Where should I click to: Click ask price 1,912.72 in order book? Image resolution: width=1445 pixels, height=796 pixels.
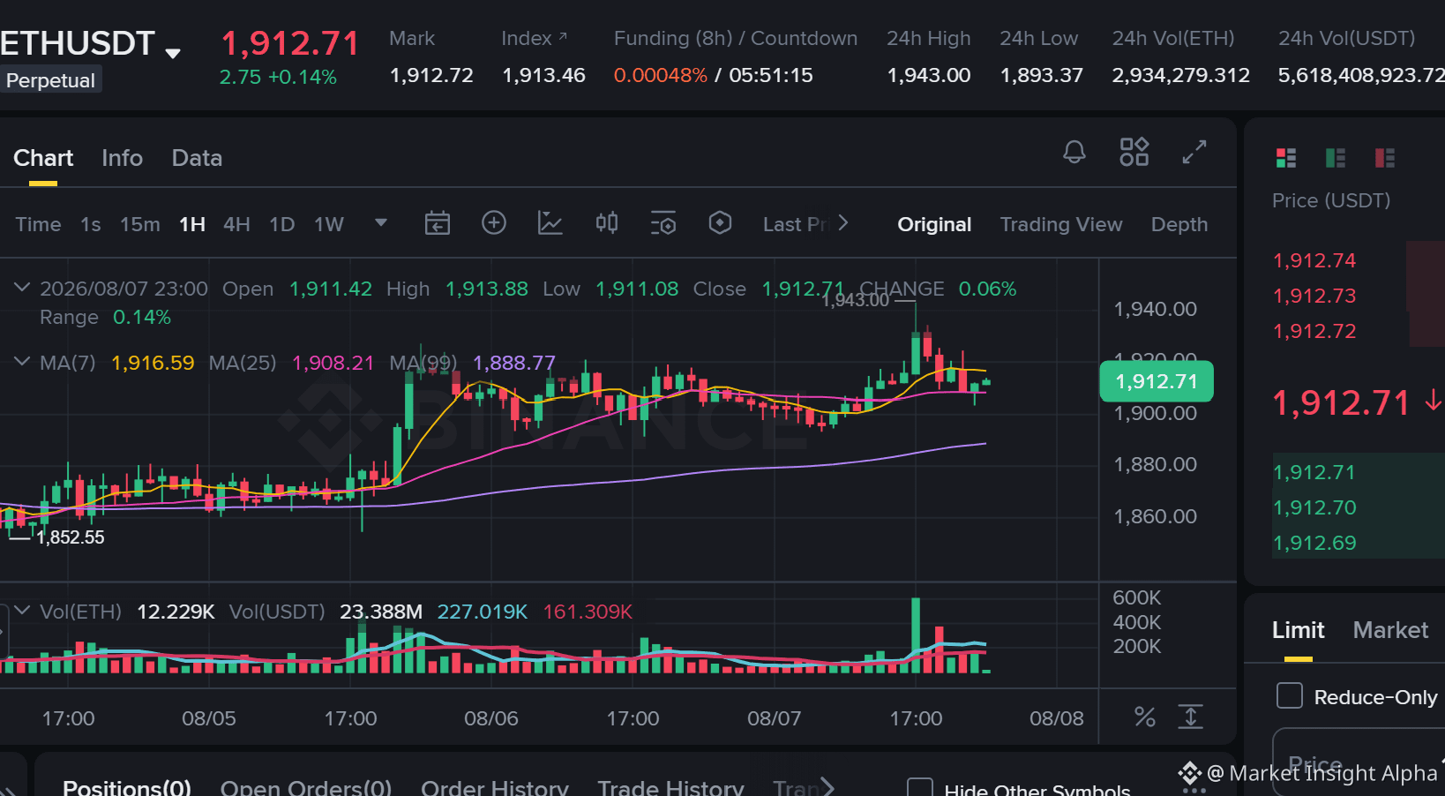[x=1314, y=331]
